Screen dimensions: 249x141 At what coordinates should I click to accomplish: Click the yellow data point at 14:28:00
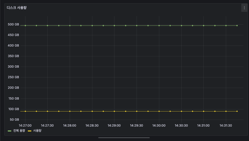tap(70, 111)
